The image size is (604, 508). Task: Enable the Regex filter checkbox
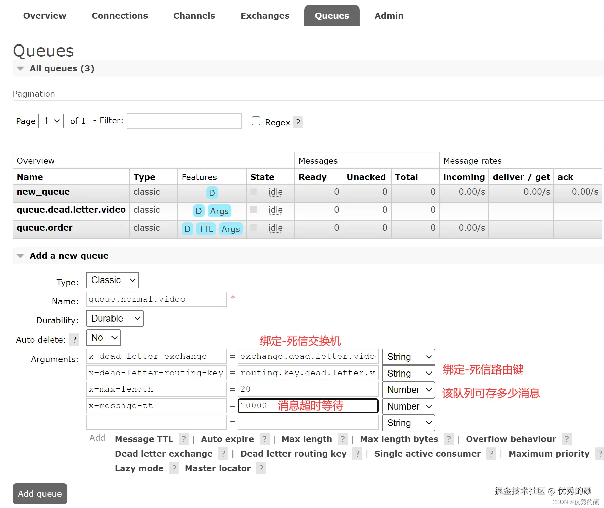256,121
